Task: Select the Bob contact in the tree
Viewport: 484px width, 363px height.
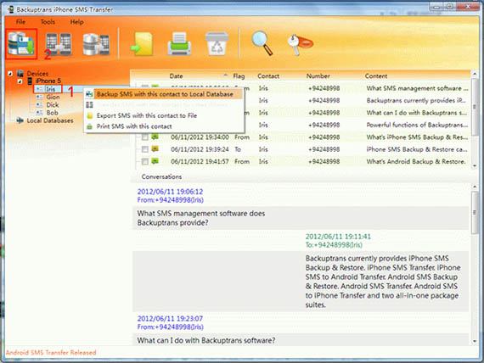Action: coord(52,113)
